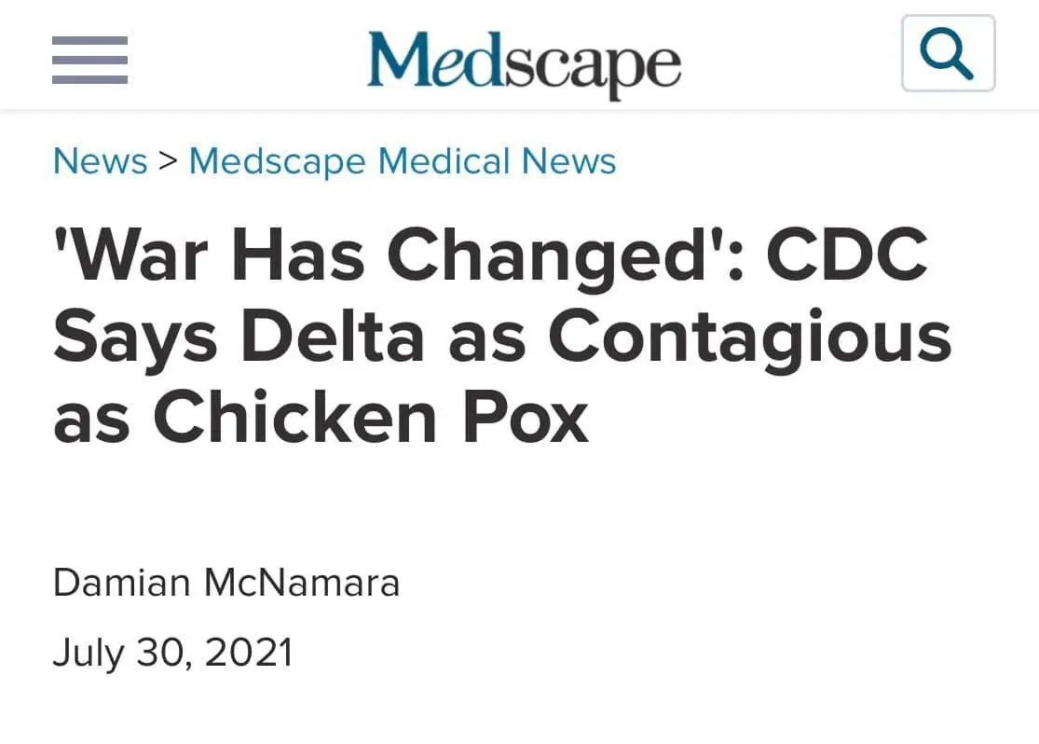Click author name Damian McNamara

point(226,583)
